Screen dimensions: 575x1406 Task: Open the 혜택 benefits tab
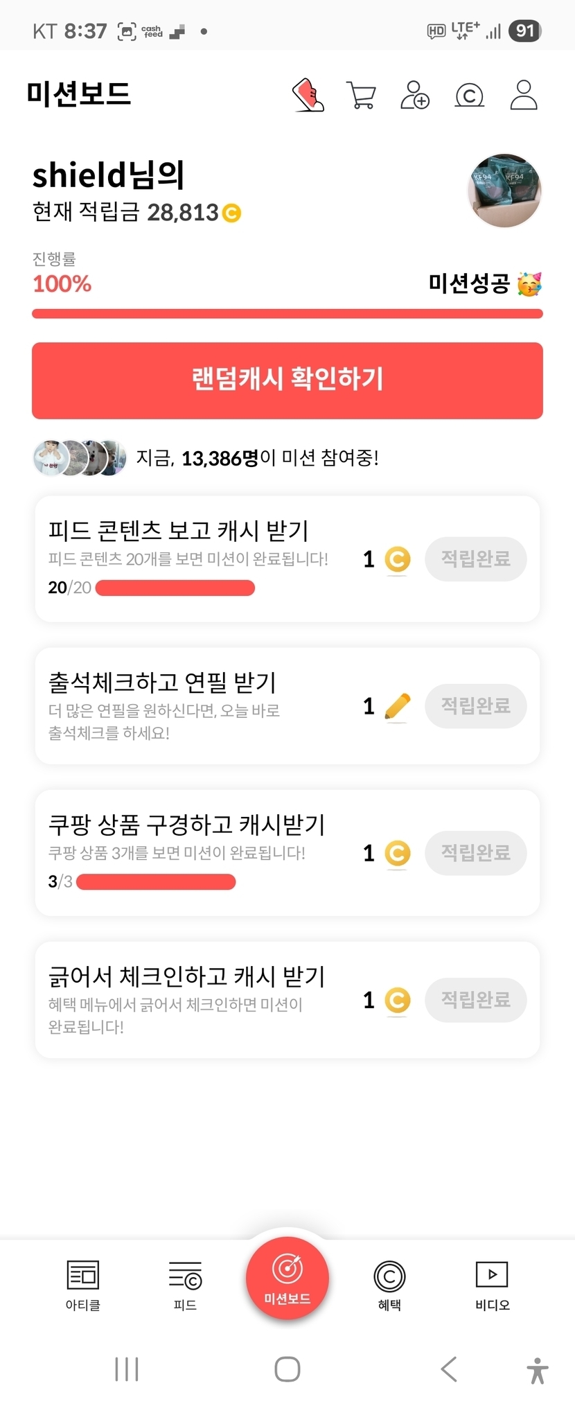click(389, 1285)
